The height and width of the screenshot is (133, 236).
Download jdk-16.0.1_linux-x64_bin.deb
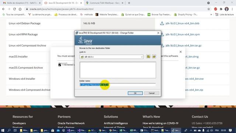point(183,23)
